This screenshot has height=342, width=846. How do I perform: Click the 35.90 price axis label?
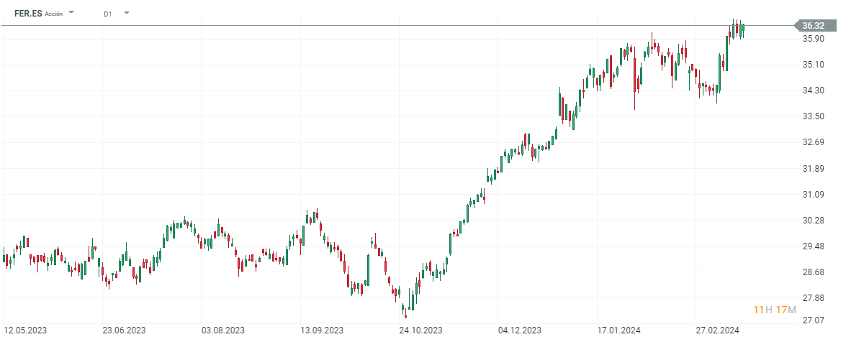tap(813, 39)
